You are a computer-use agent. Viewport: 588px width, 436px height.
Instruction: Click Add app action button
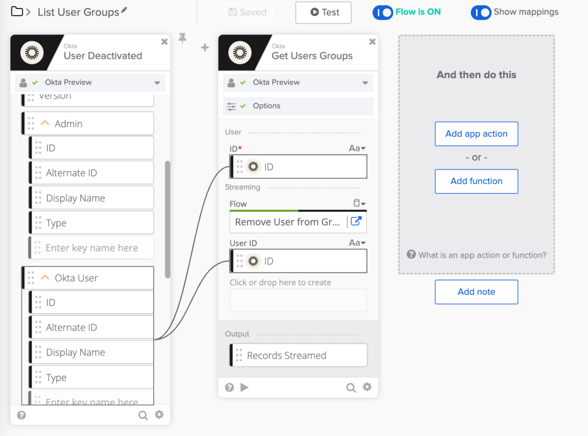(x=476, y=134)
